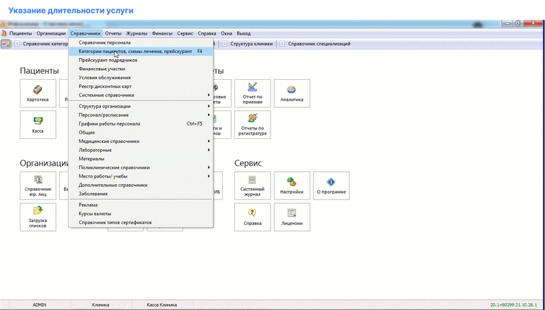Open Справочник специализаций toolbar shortcut
Screen dimensions: 545x310
click(x=315, y=44)
